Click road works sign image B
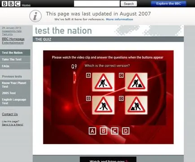 pyautogui.click(x=103, y=105)
